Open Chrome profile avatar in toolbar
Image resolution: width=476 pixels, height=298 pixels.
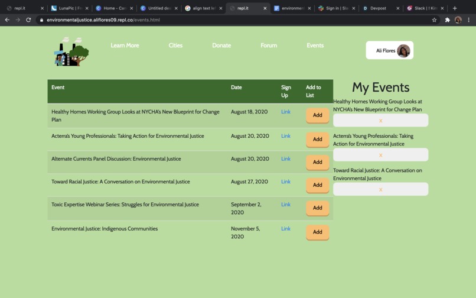[458, 20]
